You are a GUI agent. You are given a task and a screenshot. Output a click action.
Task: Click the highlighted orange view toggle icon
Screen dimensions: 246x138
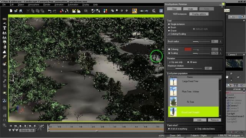135,11
